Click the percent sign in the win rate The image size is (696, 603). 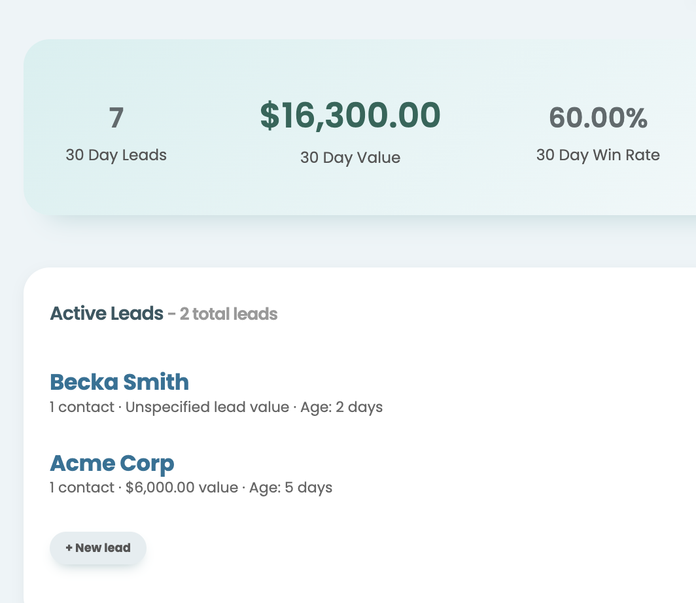pyautogui.click(x=637, y=118)
